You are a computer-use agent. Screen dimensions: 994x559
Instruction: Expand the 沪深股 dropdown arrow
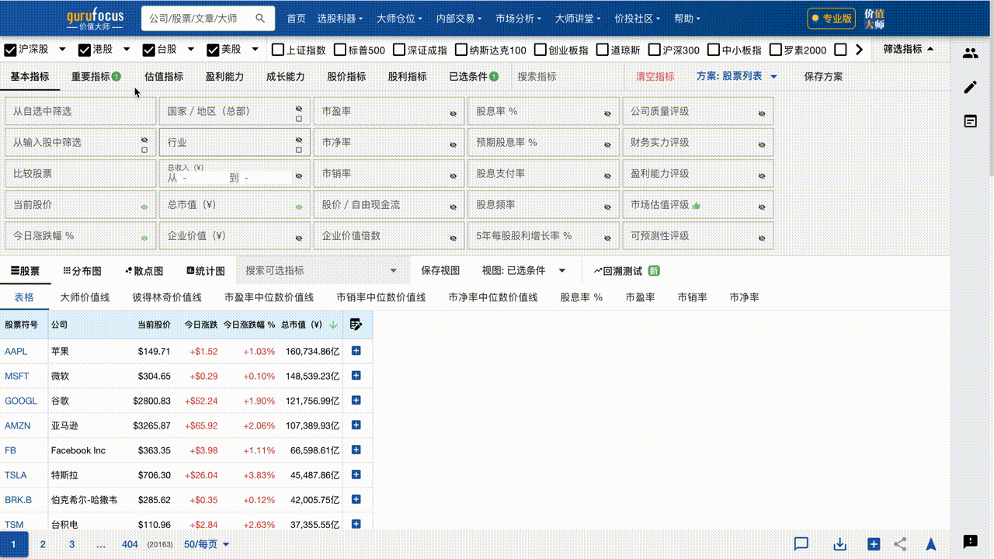(x=62, y=50)
